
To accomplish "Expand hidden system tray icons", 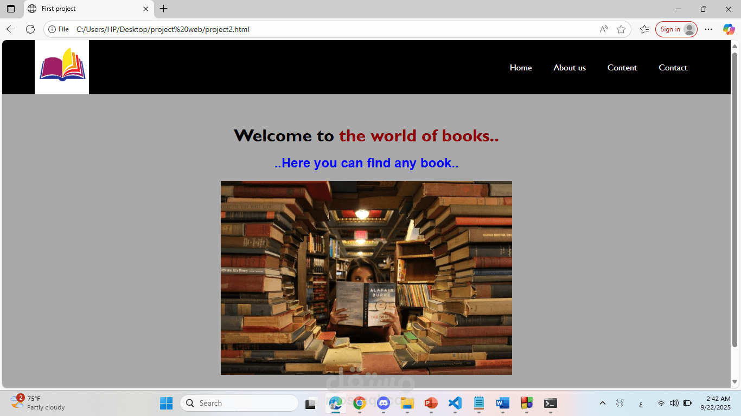I will click(603, 403).
